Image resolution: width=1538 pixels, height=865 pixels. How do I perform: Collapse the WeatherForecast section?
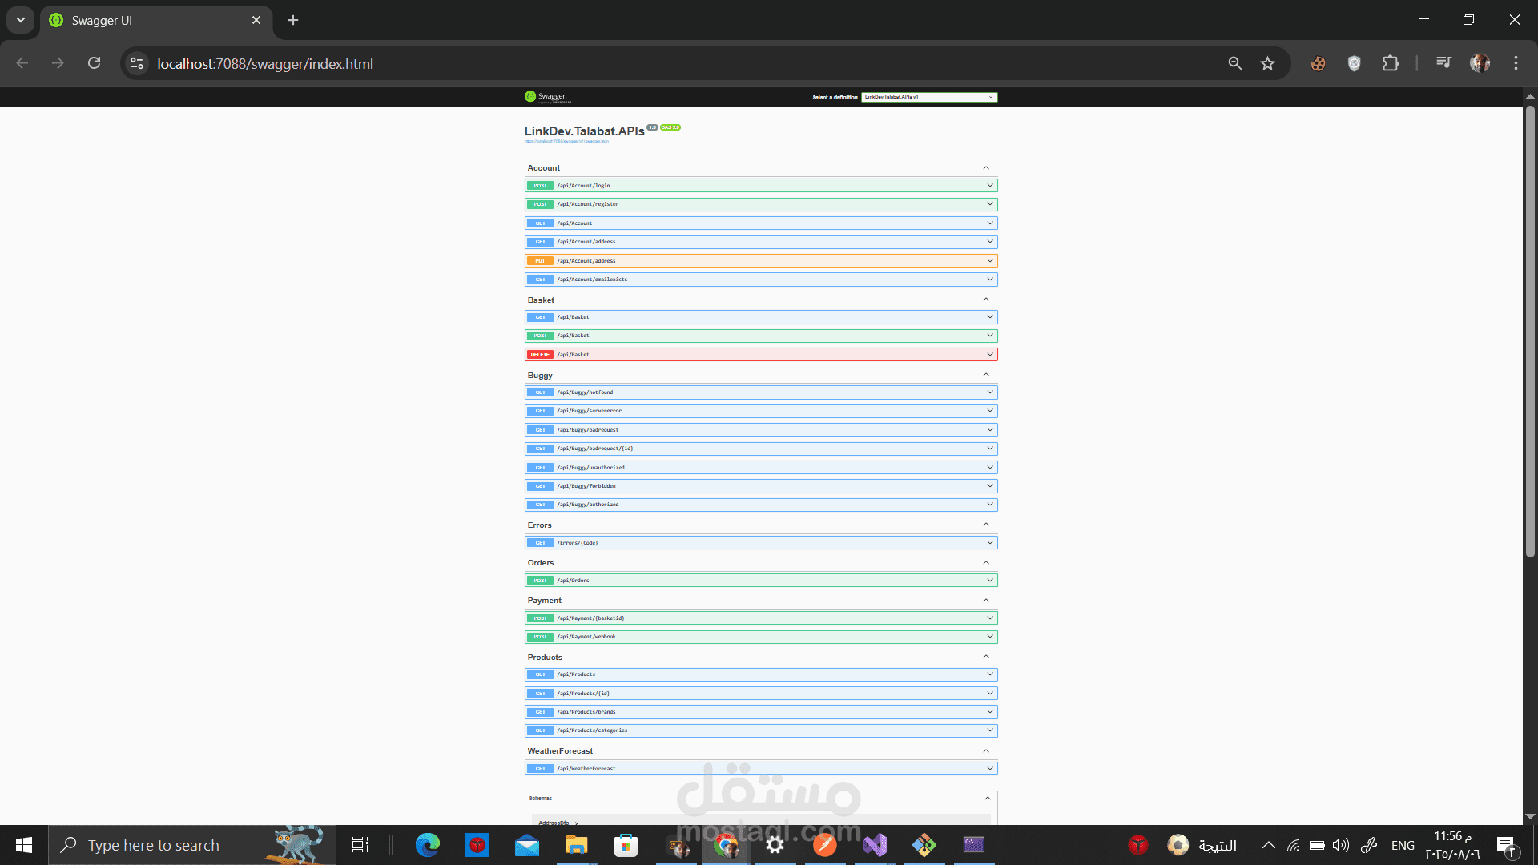coord(986,751)
